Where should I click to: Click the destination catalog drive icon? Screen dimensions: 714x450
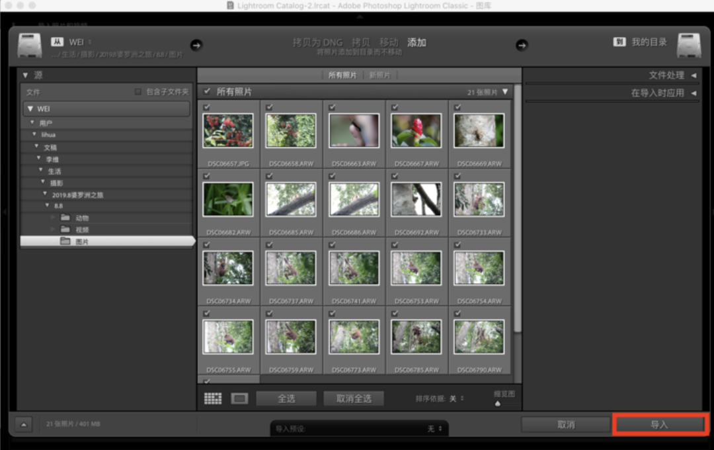688,45
